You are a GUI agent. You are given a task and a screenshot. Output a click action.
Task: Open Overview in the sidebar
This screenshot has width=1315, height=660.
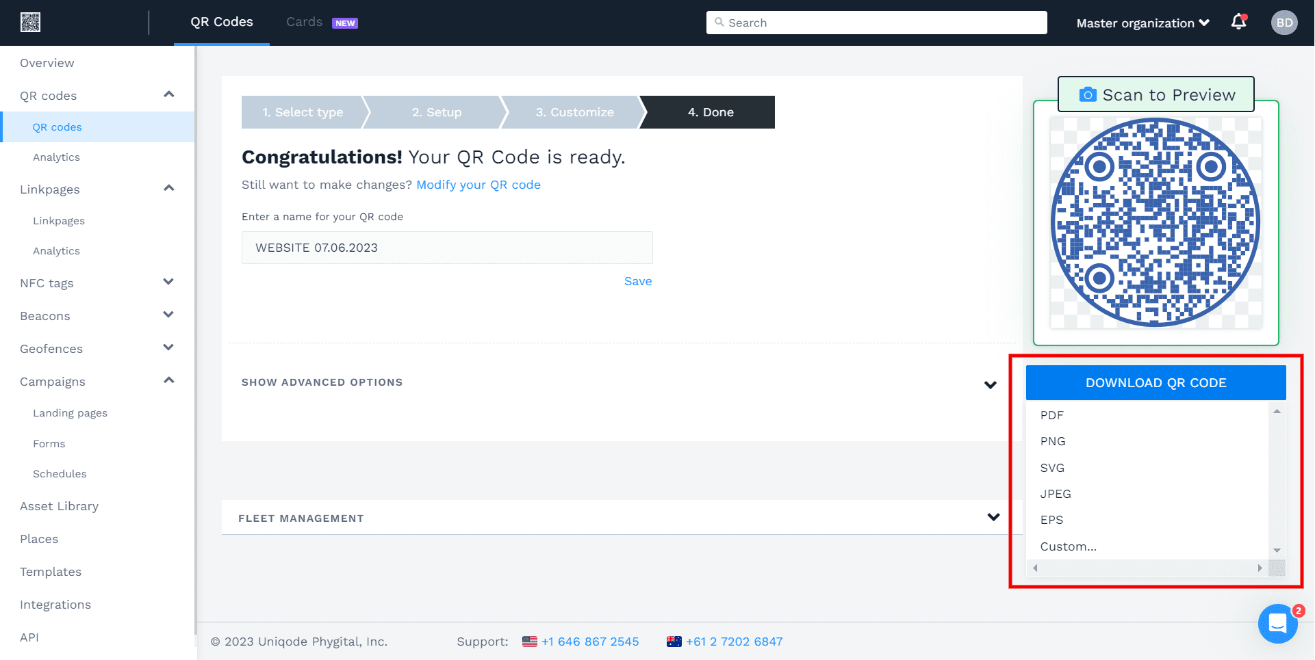click(47, 63)
